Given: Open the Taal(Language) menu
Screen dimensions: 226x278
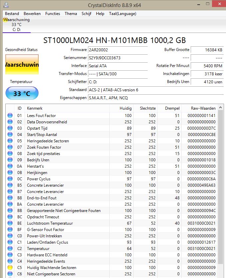Looking at the screenshot, I should pos(122,14).
